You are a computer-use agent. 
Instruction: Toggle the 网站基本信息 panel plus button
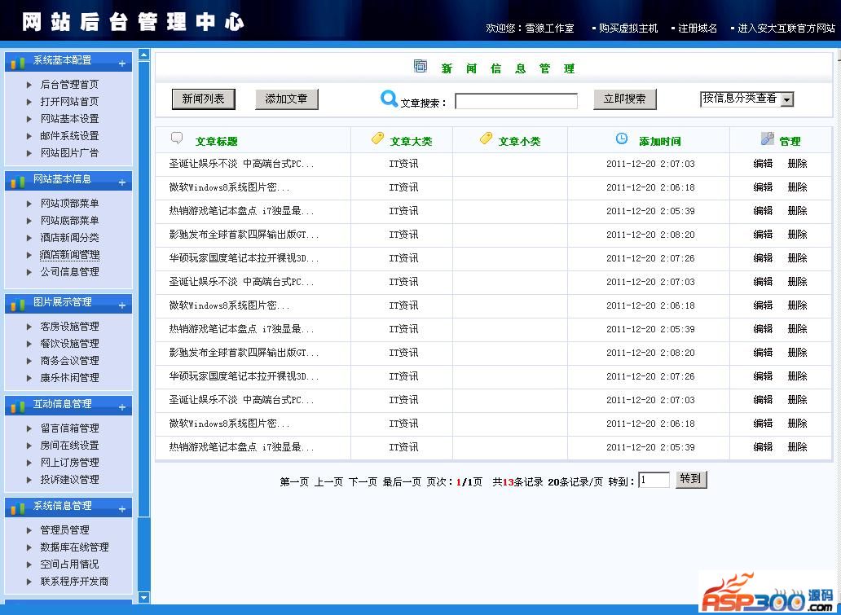click(122, 182)
